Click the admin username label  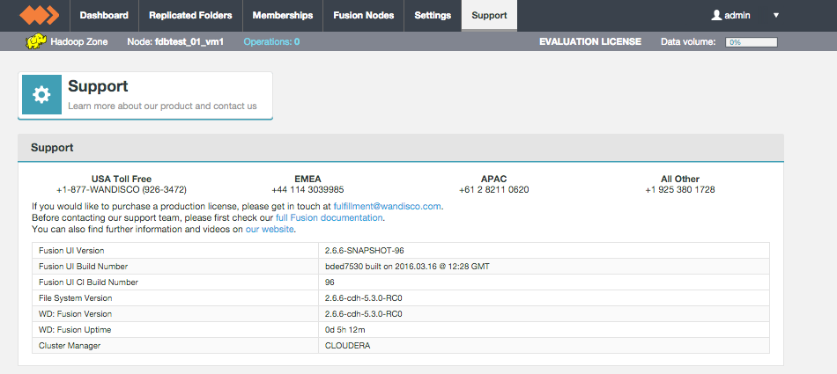click(x=737, y=16)
